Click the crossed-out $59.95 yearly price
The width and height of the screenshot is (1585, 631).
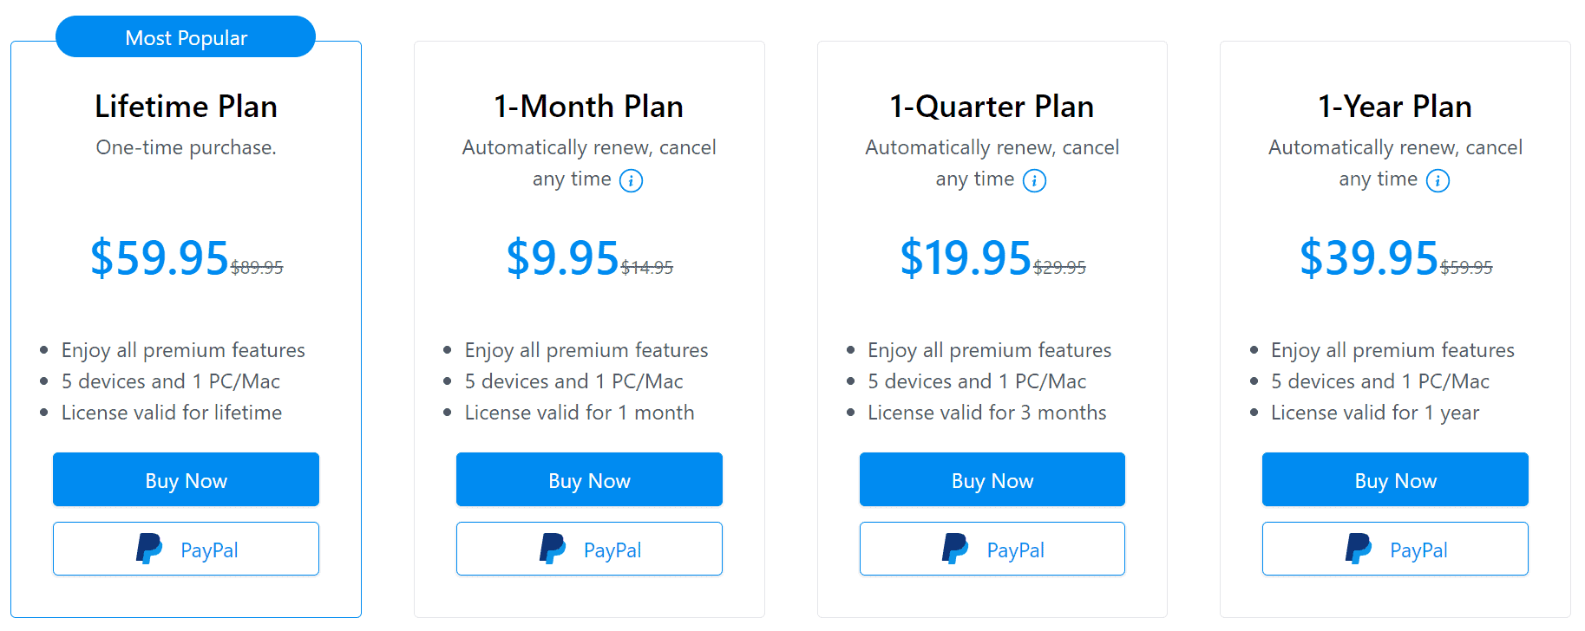pyautogui.click(x=1466, y=267)
